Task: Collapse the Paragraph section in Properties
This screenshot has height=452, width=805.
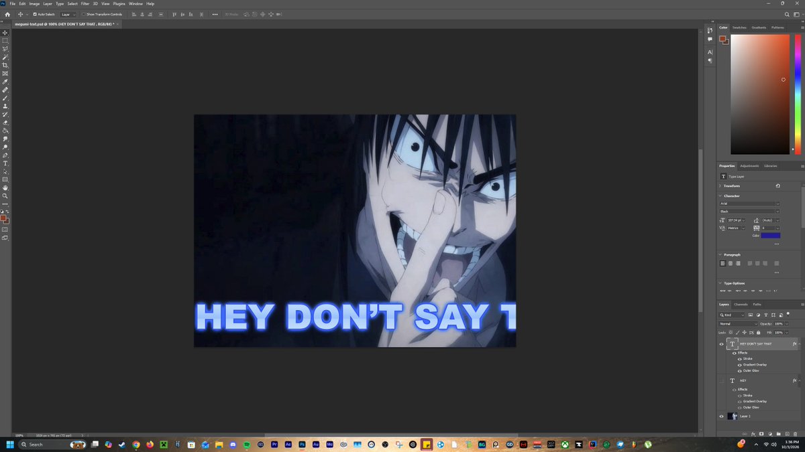Action: pyautogui.click(x=720, y=254)
